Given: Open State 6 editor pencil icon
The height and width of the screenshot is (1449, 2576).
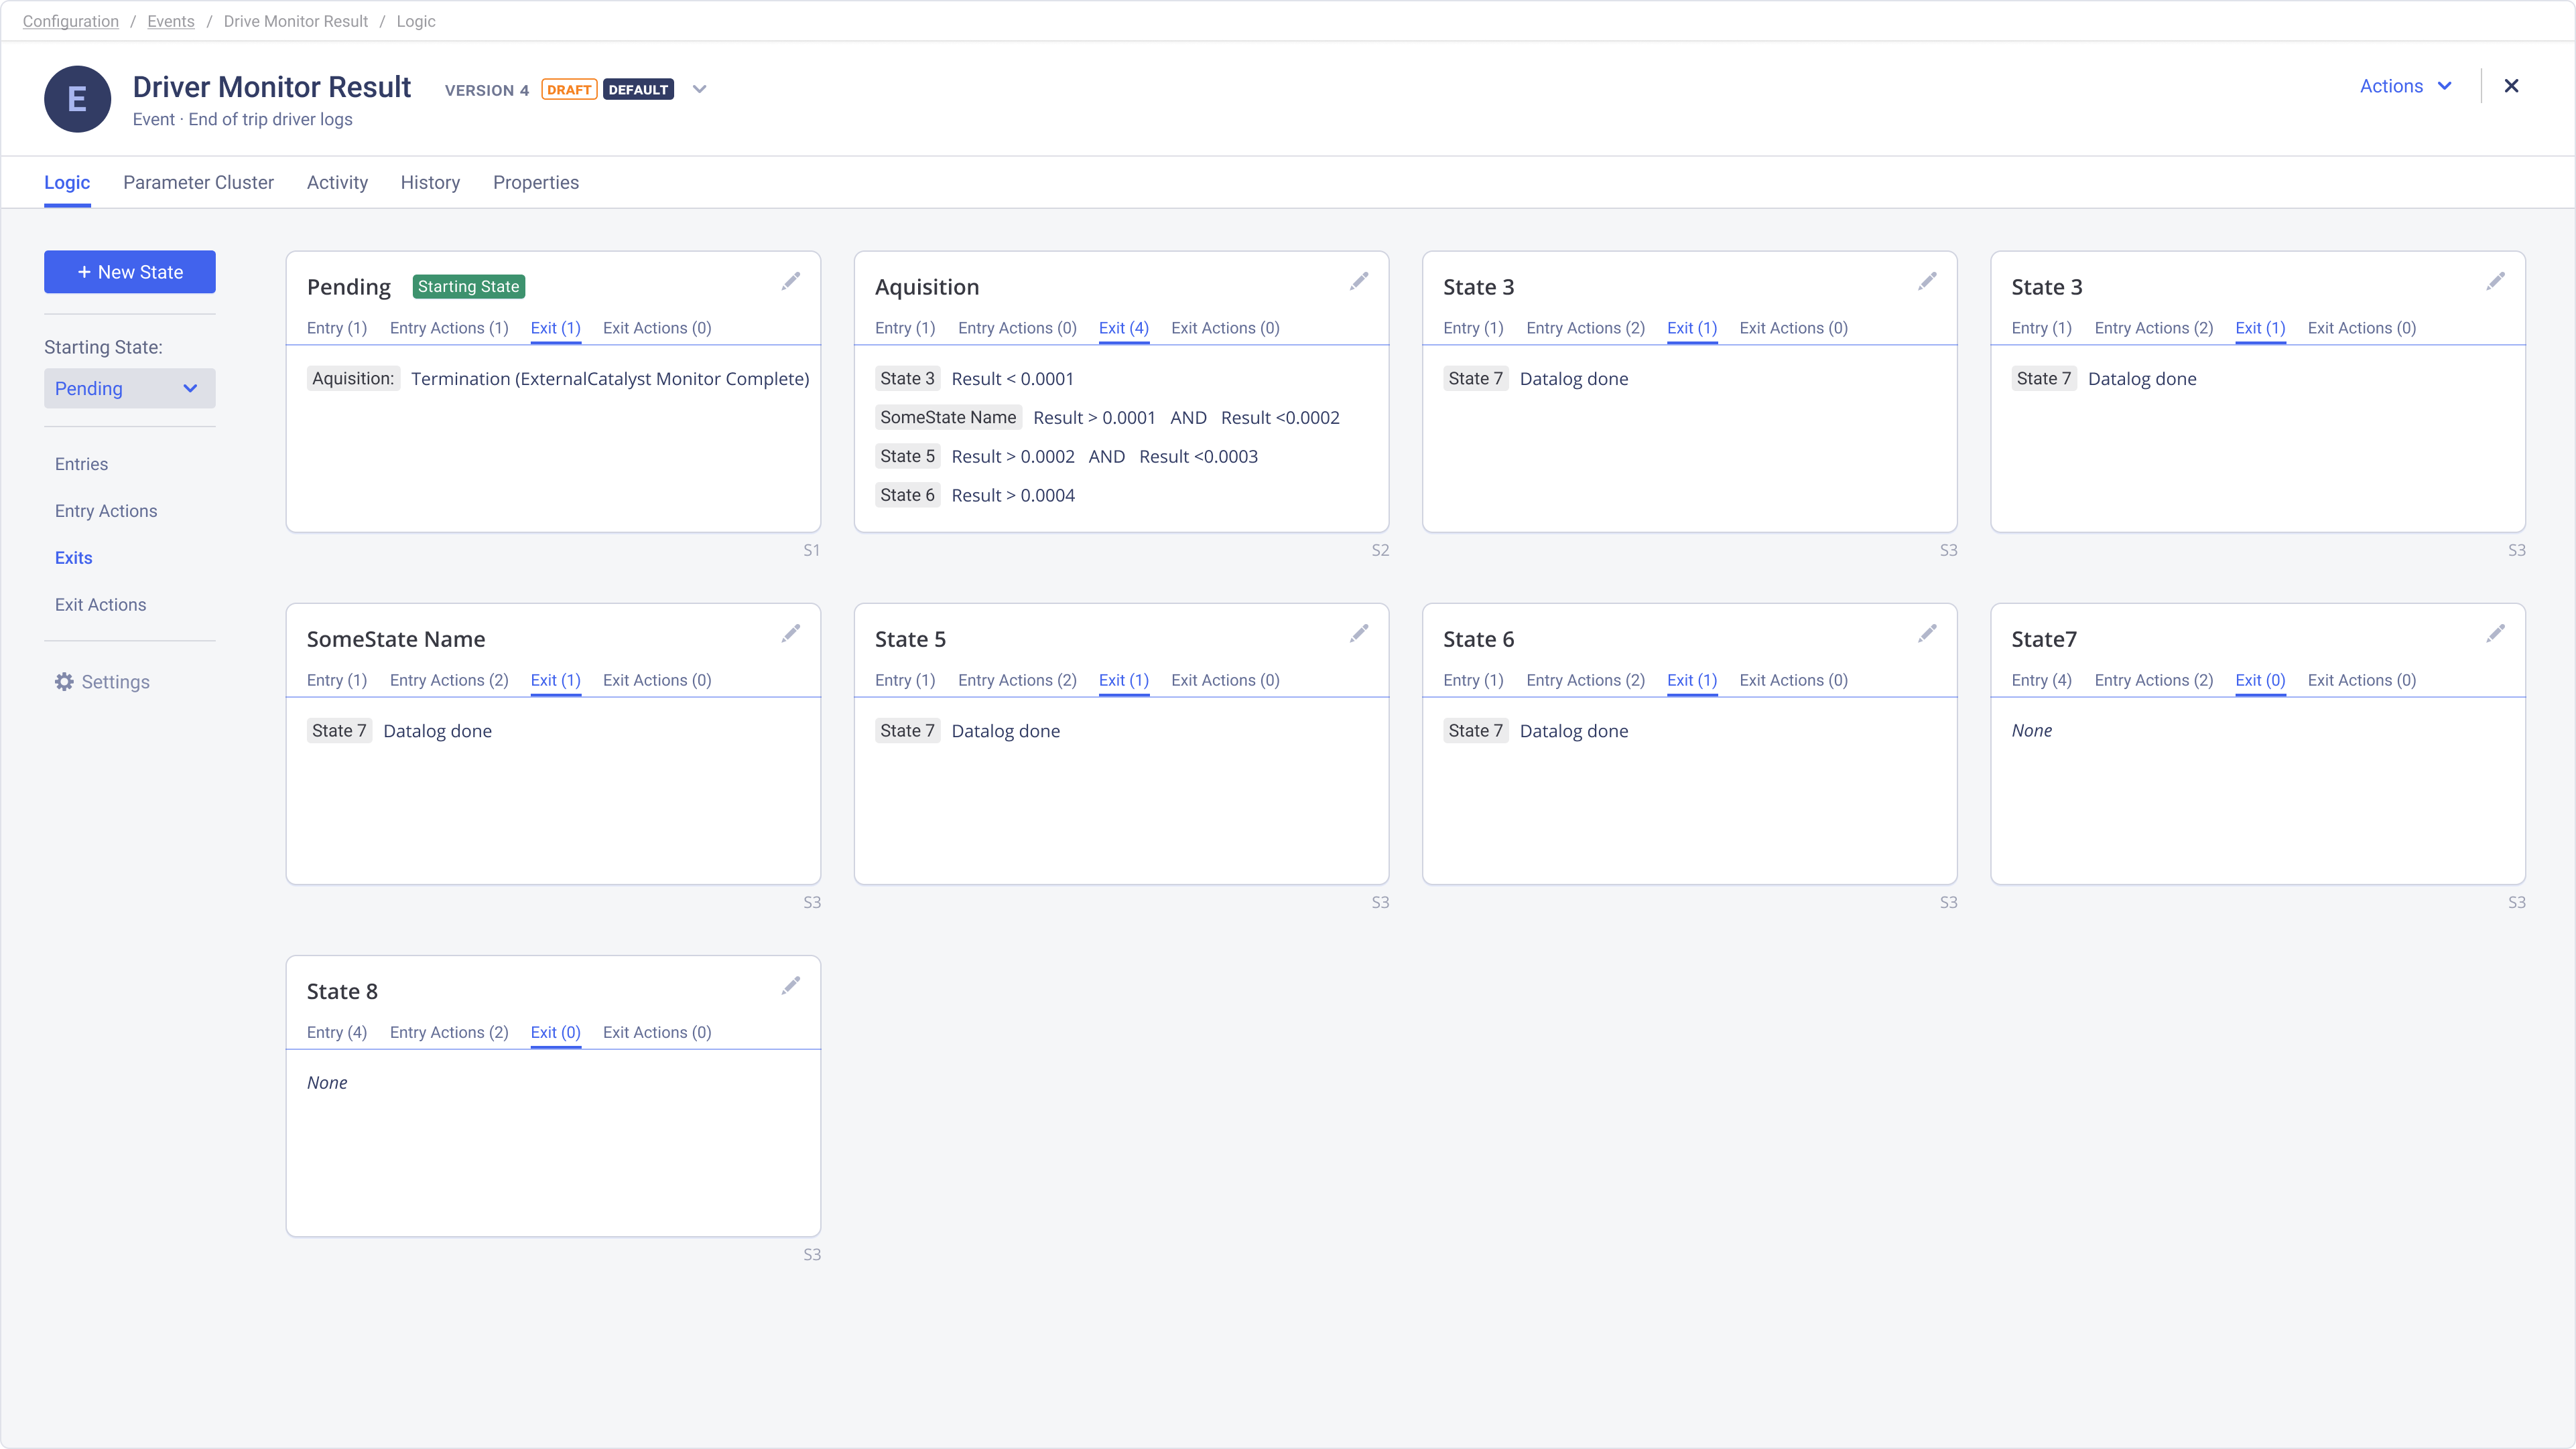Looking at the screenshot, I should [1926, 633].
